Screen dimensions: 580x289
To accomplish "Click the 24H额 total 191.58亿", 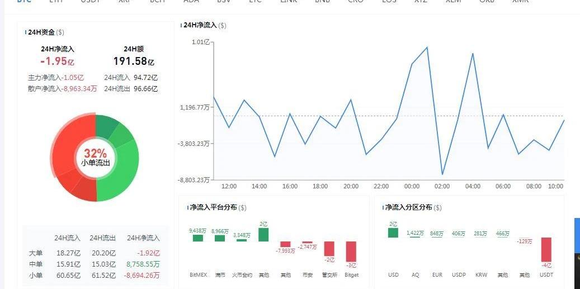I will 133,61.
